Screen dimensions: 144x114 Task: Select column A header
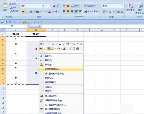click(16, 30)
